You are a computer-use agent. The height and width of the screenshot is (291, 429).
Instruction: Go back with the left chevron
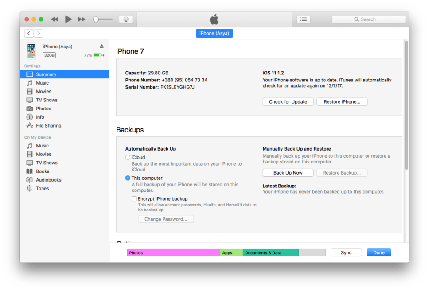pos(29,33)
